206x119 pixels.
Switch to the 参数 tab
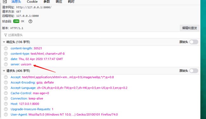(47, 2)
